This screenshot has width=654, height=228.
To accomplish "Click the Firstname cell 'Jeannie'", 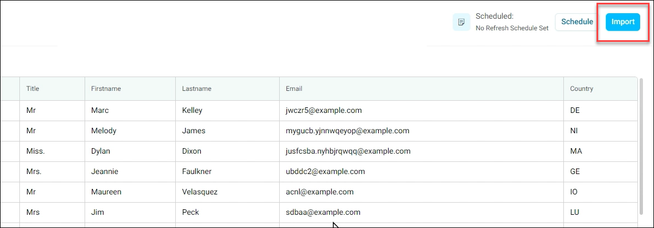I will 130,171.
